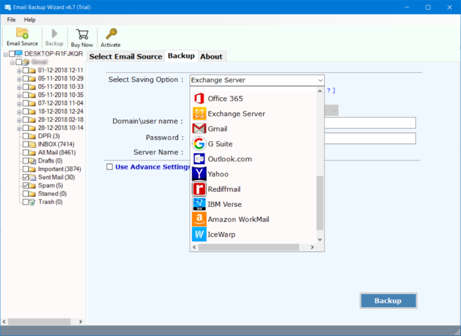The height and width of the screenshot is (336, 461).
Task: Click the blue Backup button
Action: (x=388, y=301)
